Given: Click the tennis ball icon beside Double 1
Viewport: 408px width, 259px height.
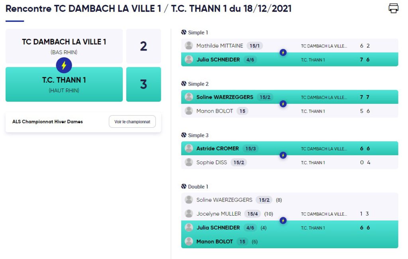Looking at the screenshot, I should [184, 186].
